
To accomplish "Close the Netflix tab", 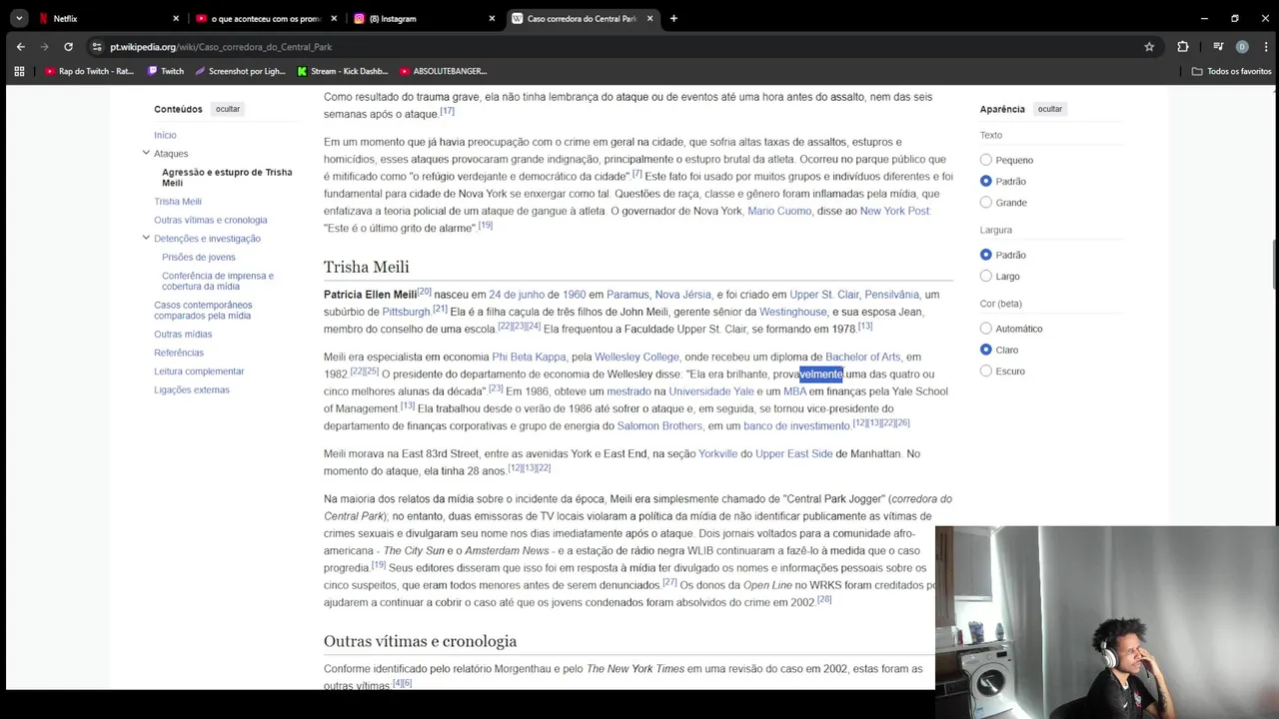I will coord(176,18).
